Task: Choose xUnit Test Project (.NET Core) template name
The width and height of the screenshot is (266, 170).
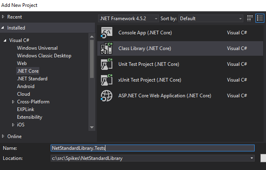Action: tap(150, 80)
